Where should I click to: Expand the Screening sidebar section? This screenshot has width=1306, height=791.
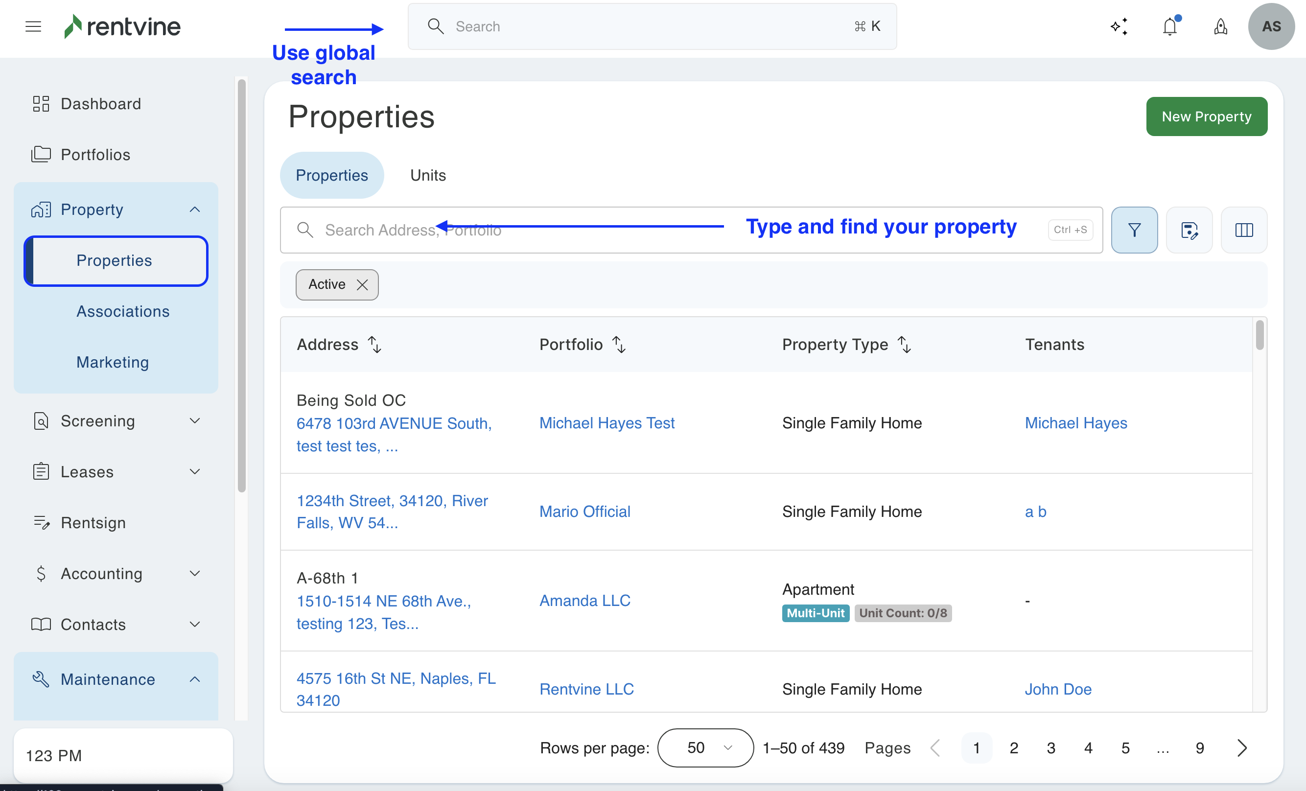194,421
